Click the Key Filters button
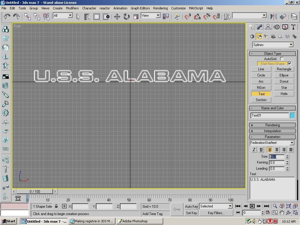 click(x=216, y=213)
